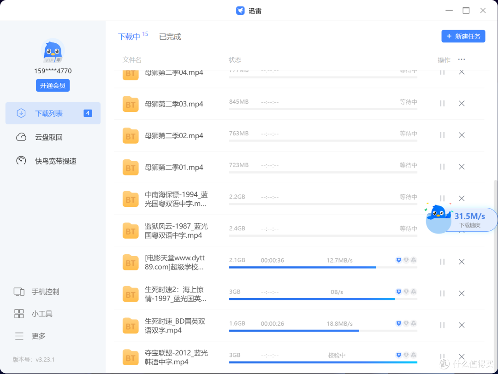498x374 pixels.
Task: Click the progress bar of 超级学校 download
Action: [323, 268]
